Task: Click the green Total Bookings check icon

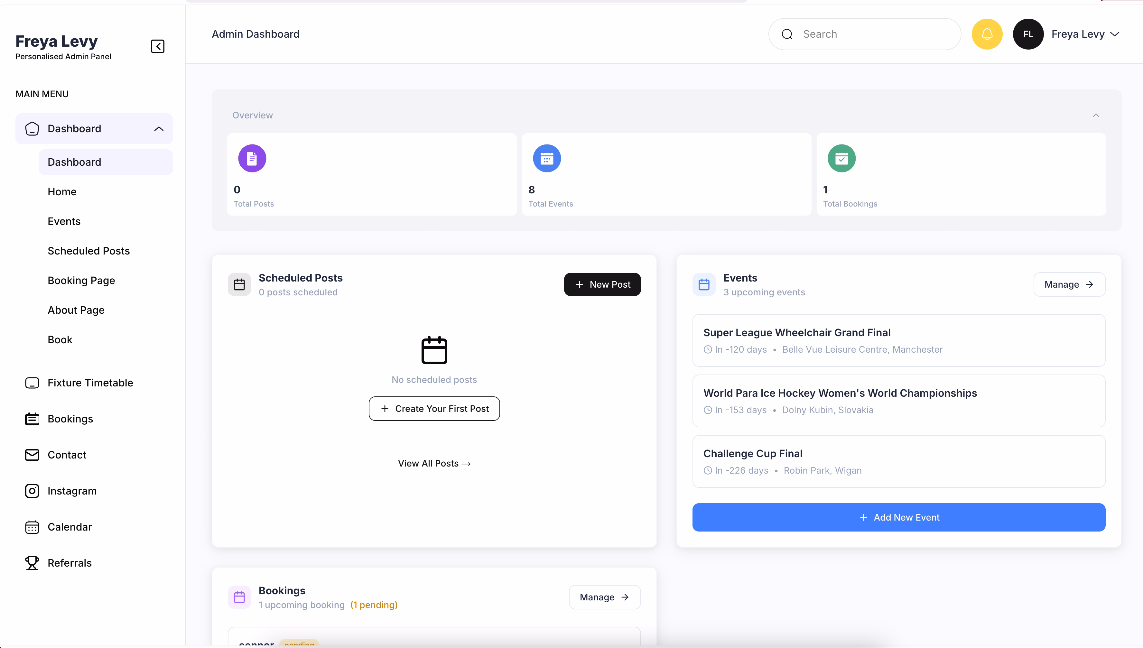Action: click(841, 158)
